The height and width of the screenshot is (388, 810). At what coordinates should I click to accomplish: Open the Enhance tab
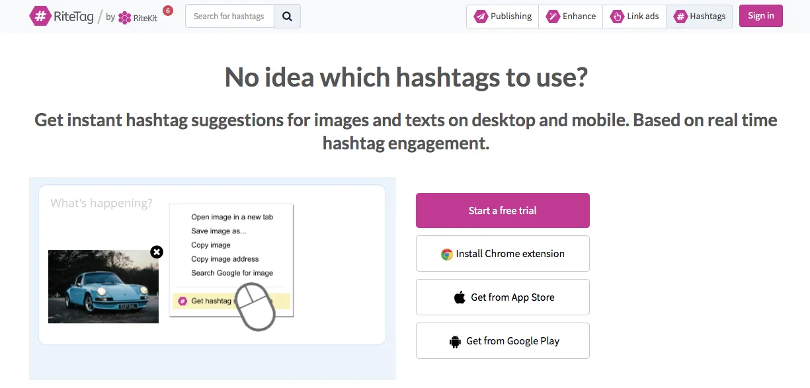(571, 17)
